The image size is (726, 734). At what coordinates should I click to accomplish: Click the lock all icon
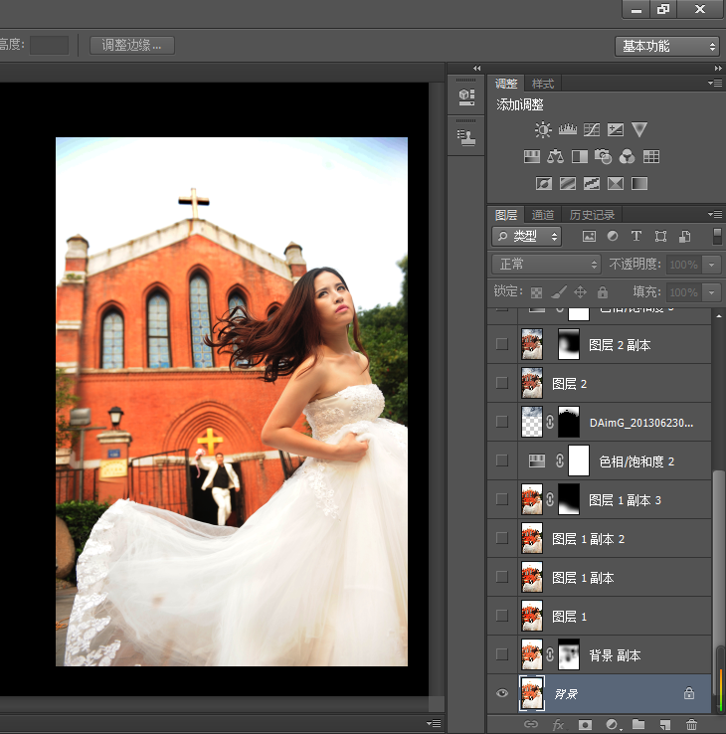(x=603, y=292)
